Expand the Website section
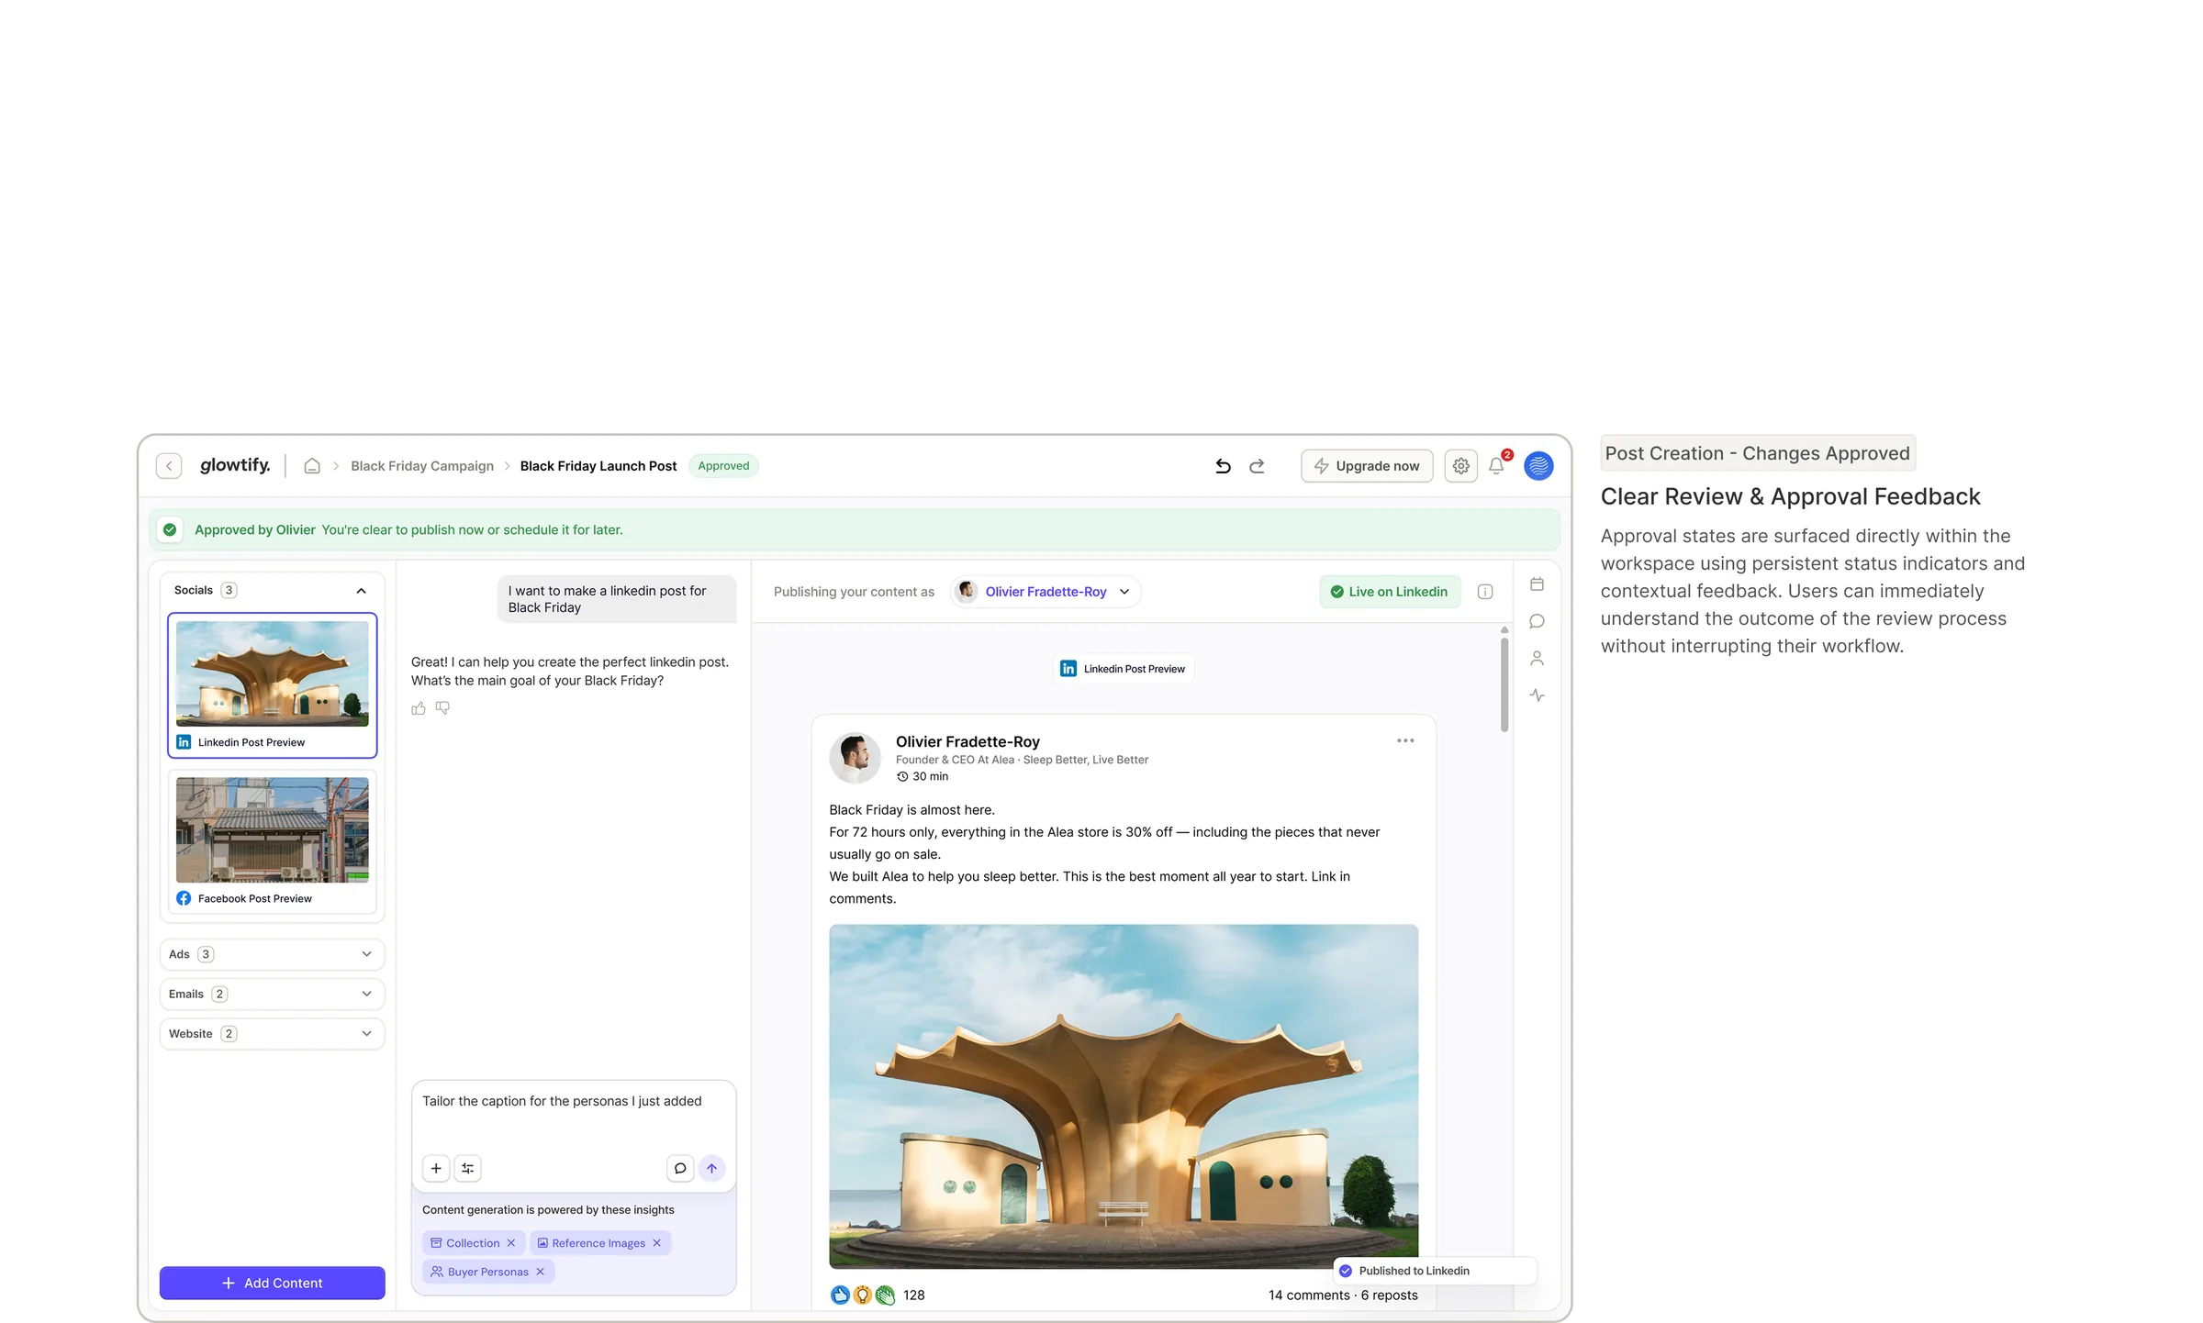The width and height of the screenshot is (2203, 1323). click(x=273, y=1034)
